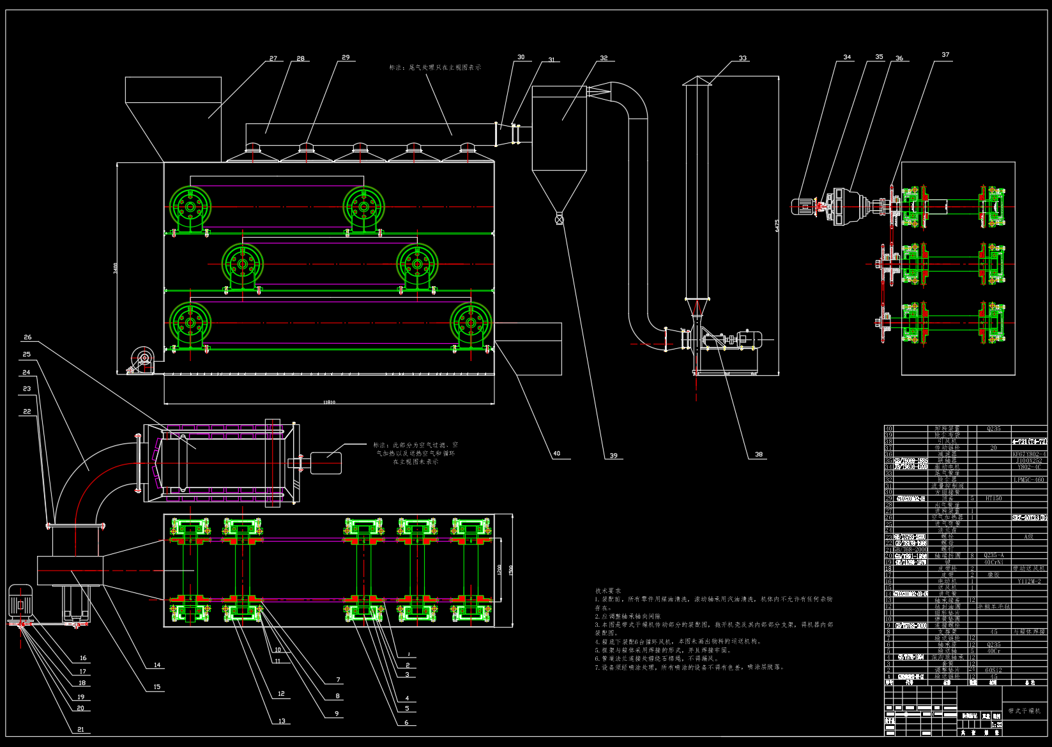
Task: Select the top-left green conveyor sprocket
Action: [x=190, y=207]
